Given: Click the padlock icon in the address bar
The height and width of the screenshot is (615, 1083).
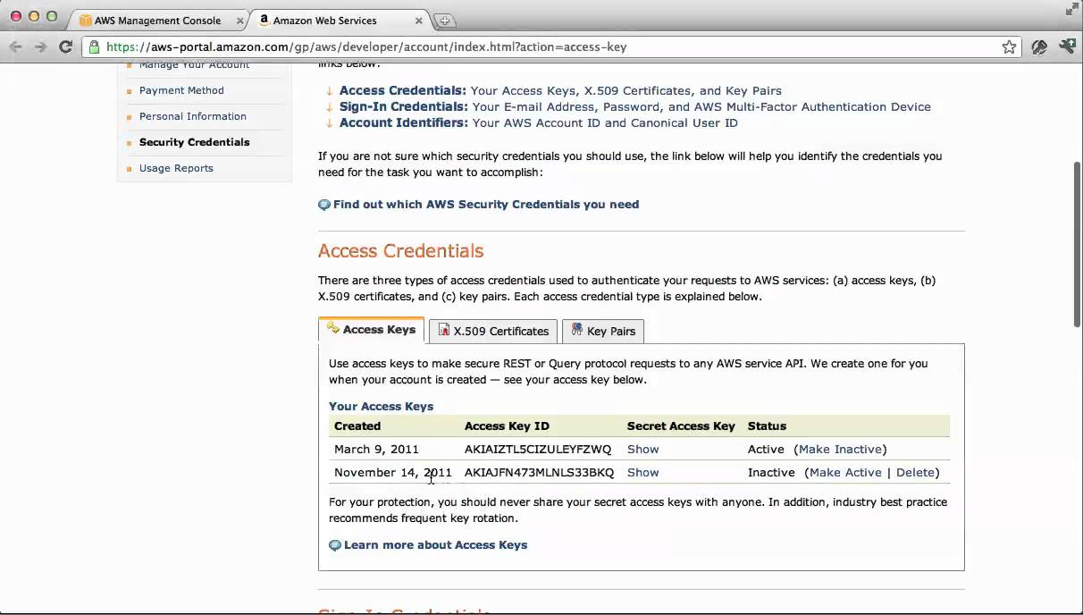Looking at the screenshot, I should tap(95, 47).
